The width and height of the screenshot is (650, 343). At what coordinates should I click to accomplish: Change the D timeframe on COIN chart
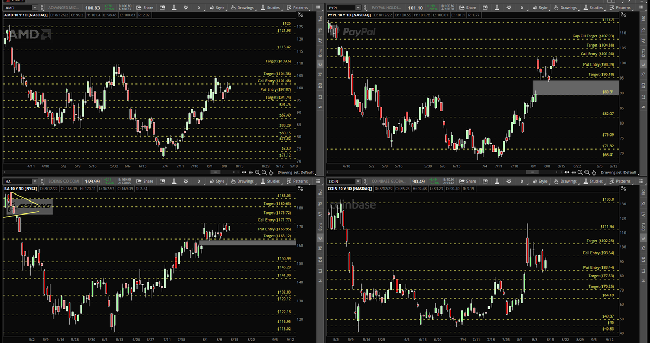pyautogui.click(x=522, y=182)
